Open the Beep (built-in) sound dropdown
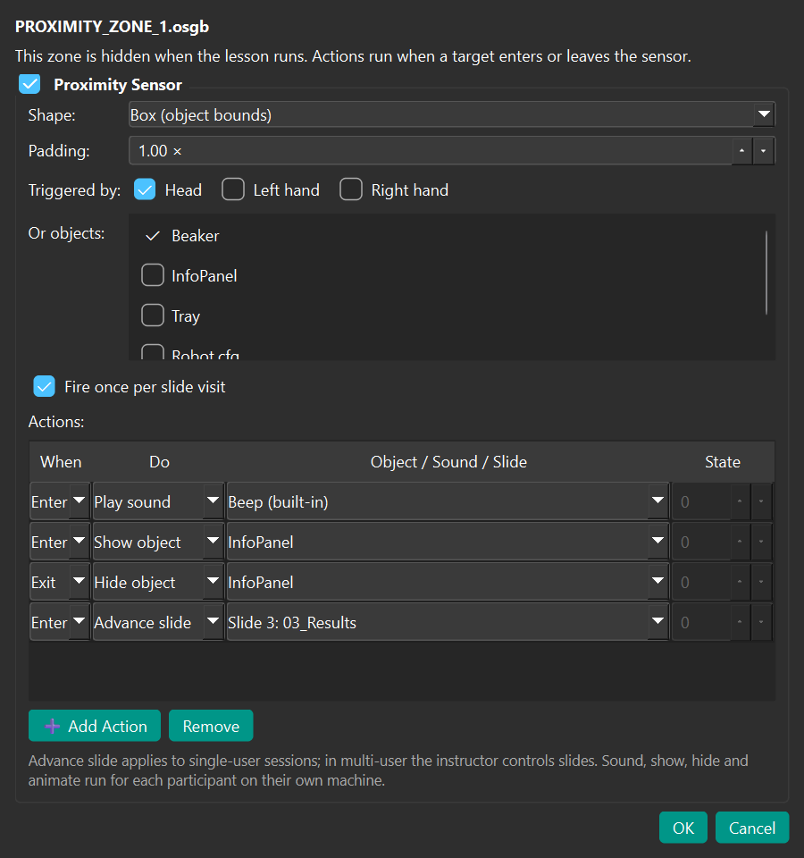Image resolution: width=804 pixels, height=858 pixels. [448, 501]
